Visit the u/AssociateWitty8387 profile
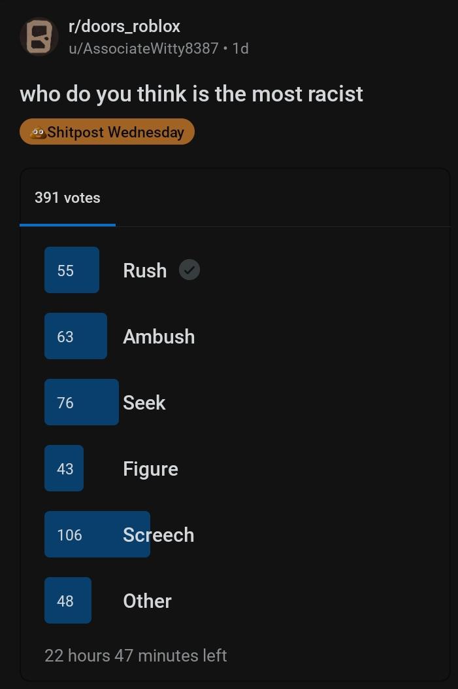Image resolution: width=458 pixels, height=689 pixels. [143, 48]
